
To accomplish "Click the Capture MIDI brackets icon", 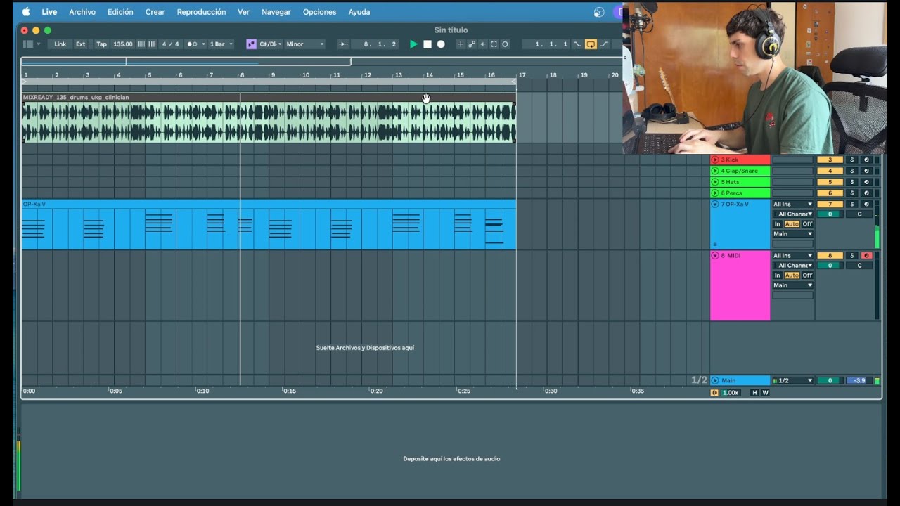I will pyautogui.click(x=494, y=44).
